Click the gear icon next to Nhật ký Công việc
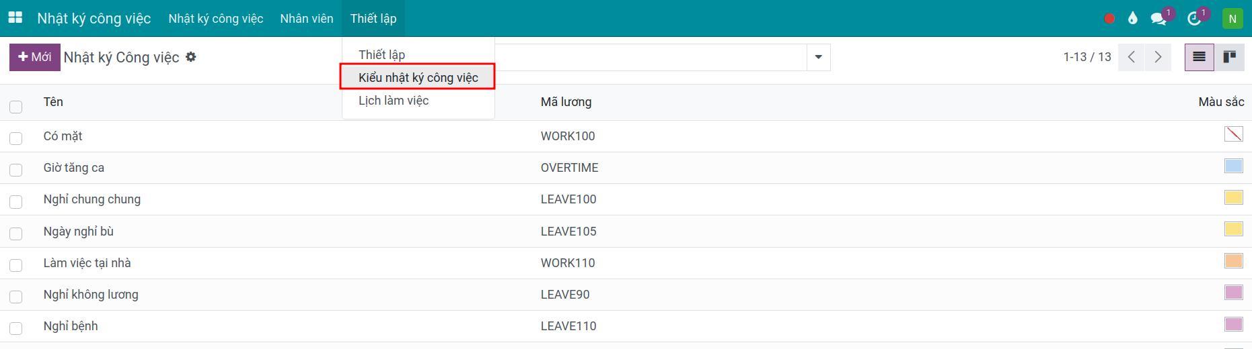 [191, 57]
